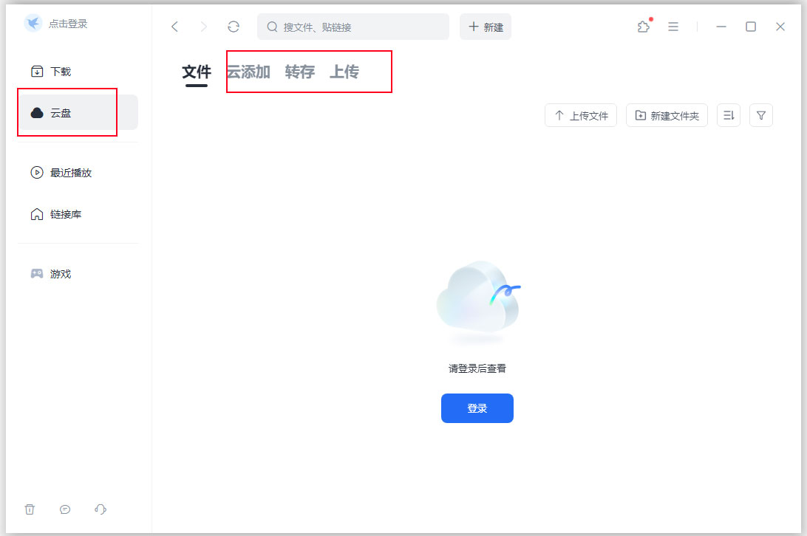The image size is (807, 536).
Task: Open the 新建 (New) creation menu
Action: click(x=485, y=27)
